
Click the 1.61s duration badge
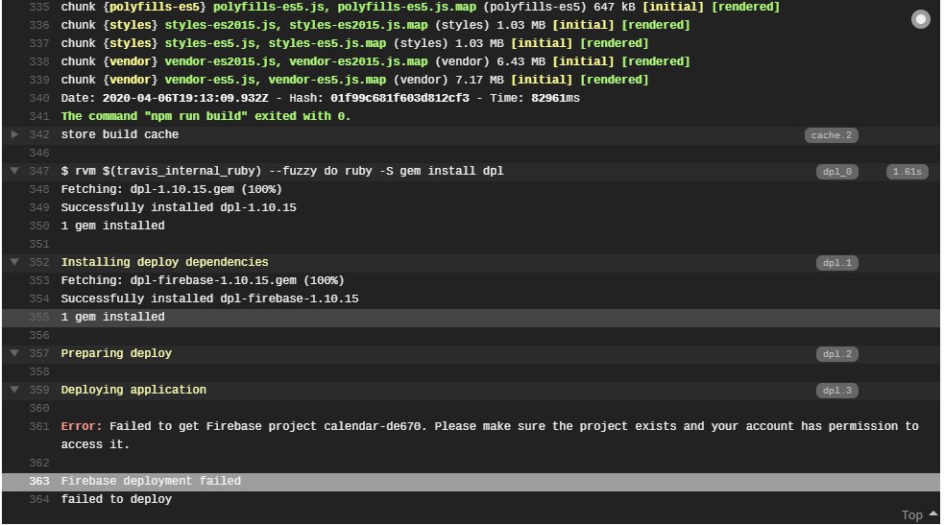tap(907, 172)
